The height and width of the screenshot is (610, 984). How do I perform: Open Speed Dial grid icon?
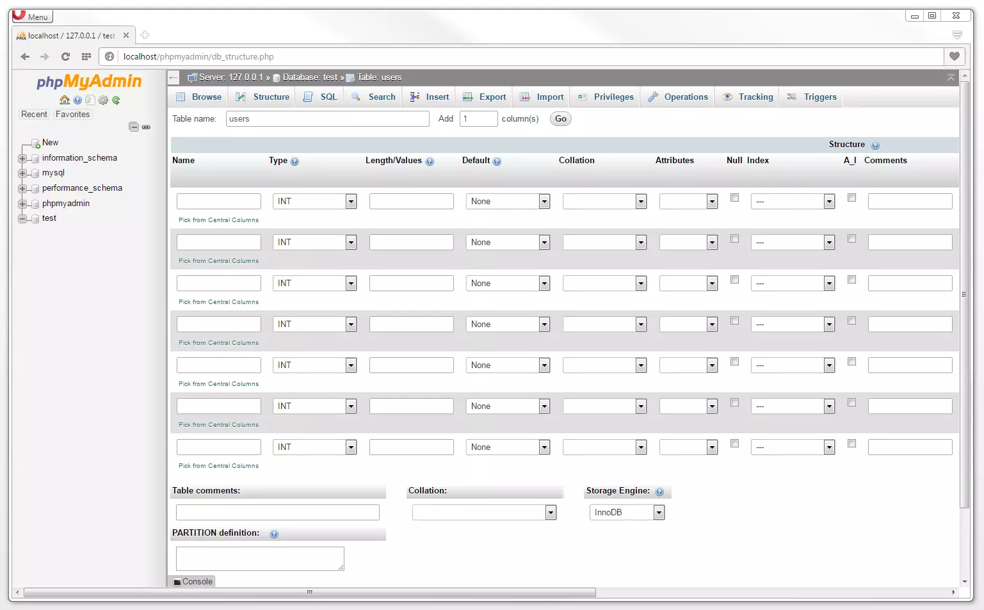tap(86, 56)
